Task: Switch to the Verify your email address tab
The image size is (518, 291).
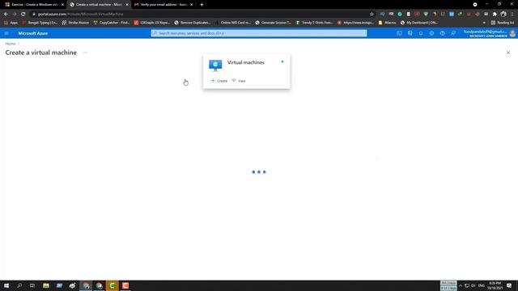Action: pyautogui.click(x=163, y=5)
